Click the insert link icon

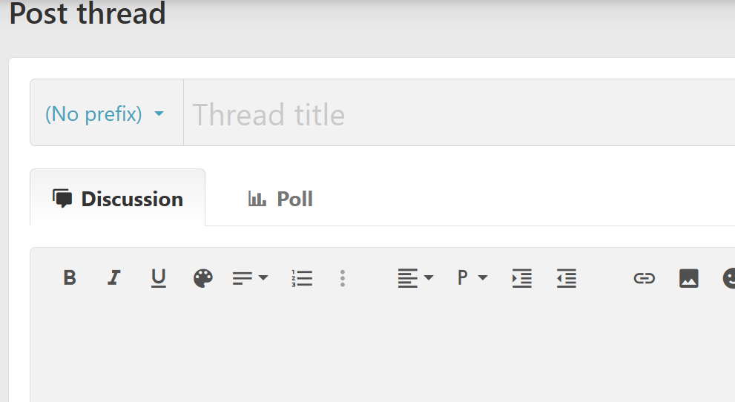tap(644, 278)
